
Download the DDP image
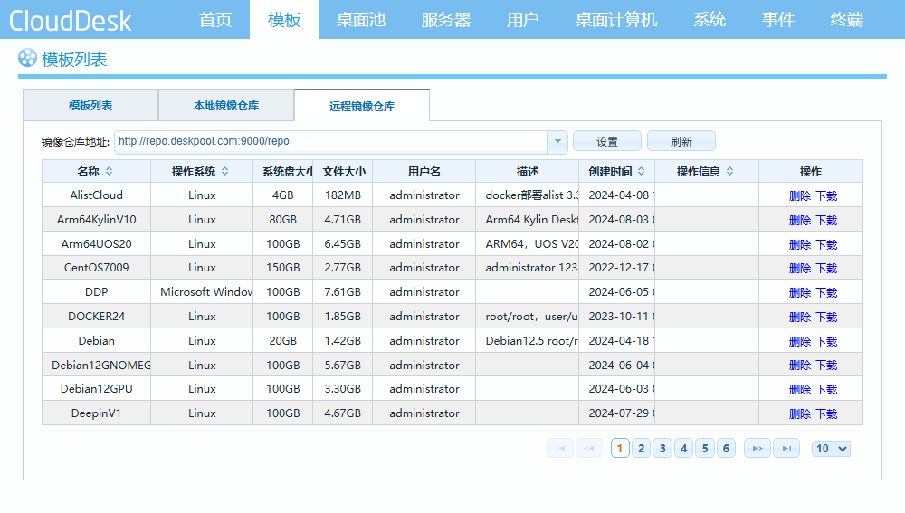826,292
